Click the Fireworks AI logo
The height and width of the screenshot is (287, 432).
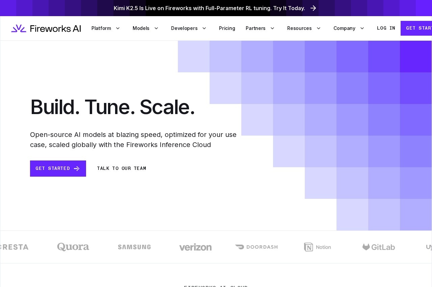(46, 28)
